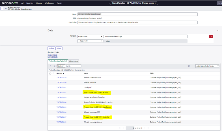Open the choose field dropdown
This screenshot has width=222, height=131.
[x=90, y=41]
